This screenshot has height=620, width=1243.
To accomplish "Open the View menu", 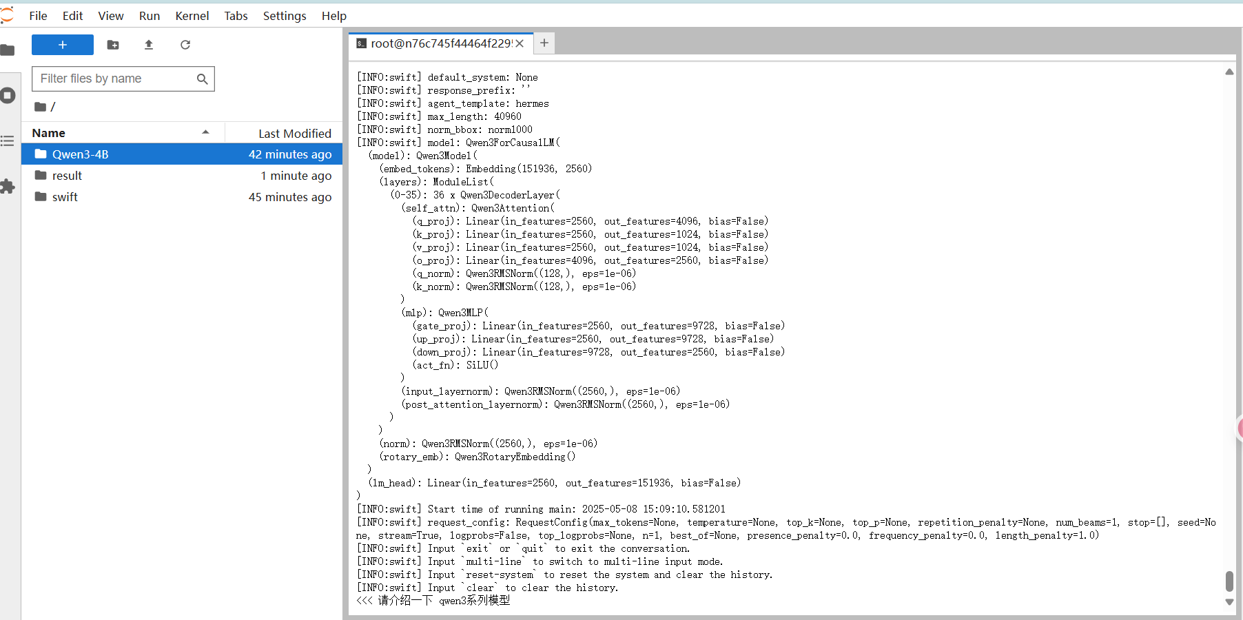I will tap(111, 16).
